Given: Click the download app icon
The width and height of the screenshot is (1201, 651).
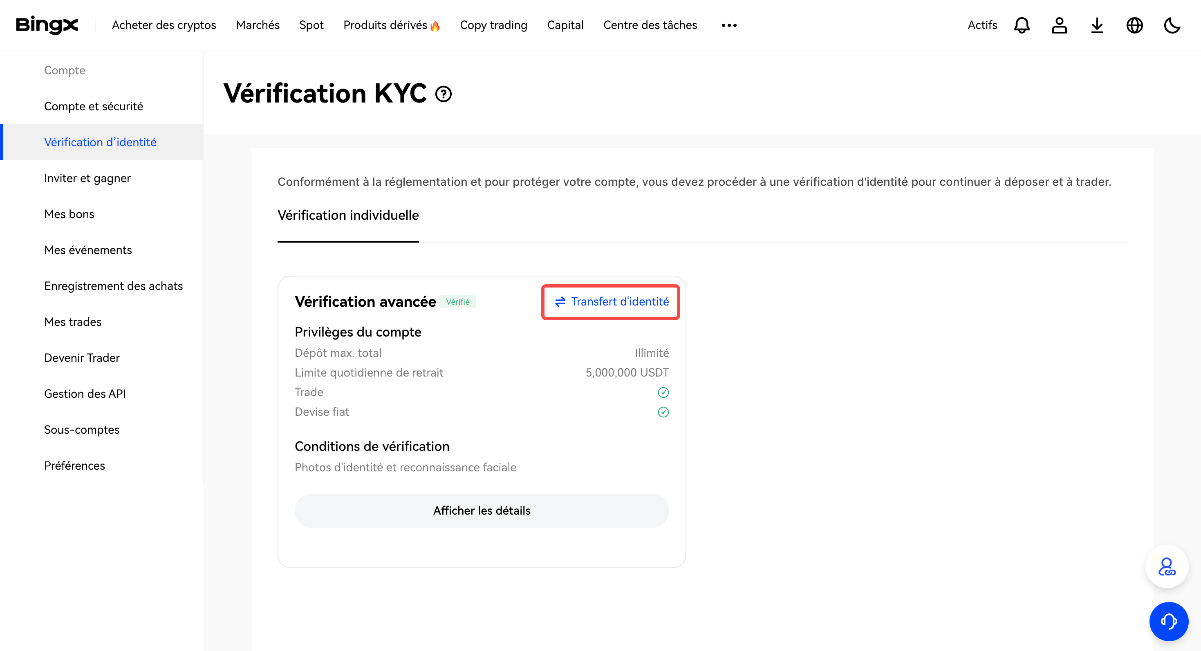Looking at the screenshot, I should [x=1097, y=25].
